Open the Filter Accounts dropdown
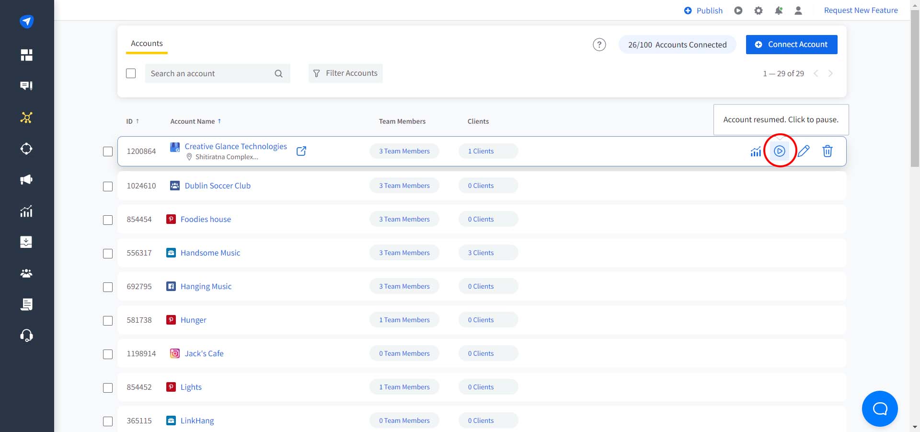Viewport: 920px width, 432px height. click(x=345, y=73)
